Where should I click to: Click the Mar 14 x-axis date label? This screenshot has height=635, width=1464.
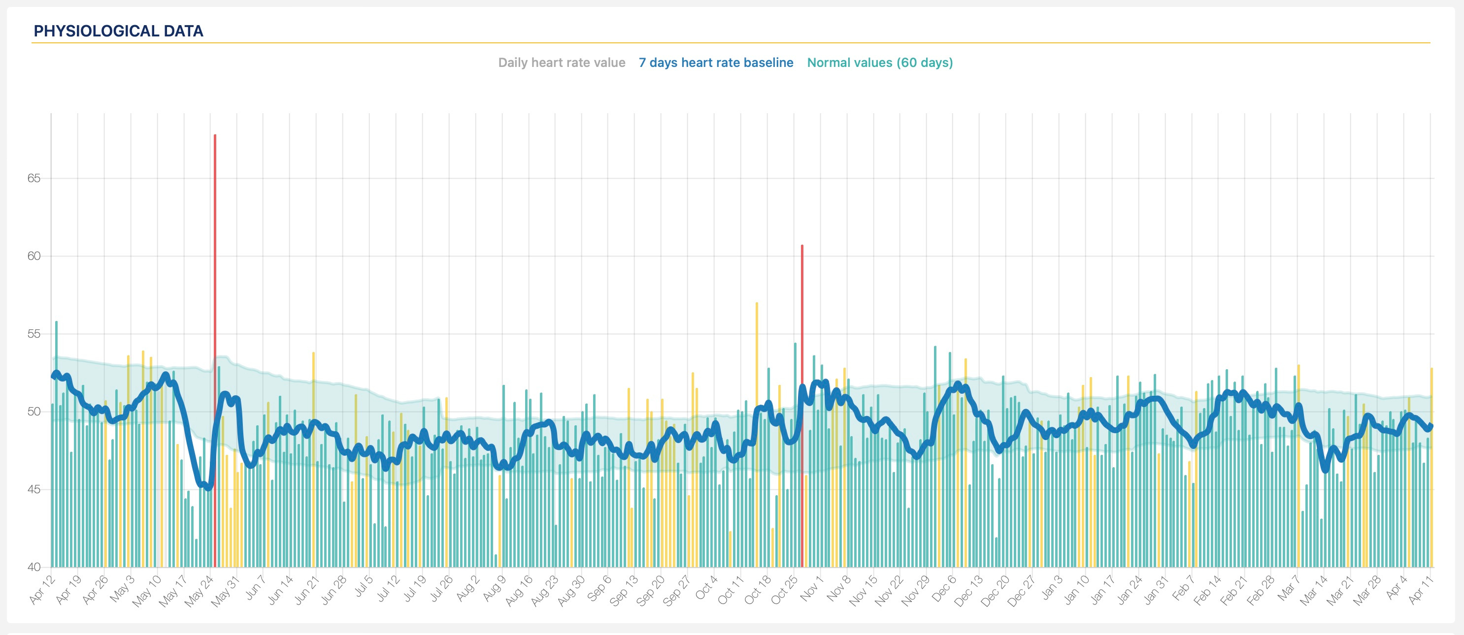[1314, 590]
